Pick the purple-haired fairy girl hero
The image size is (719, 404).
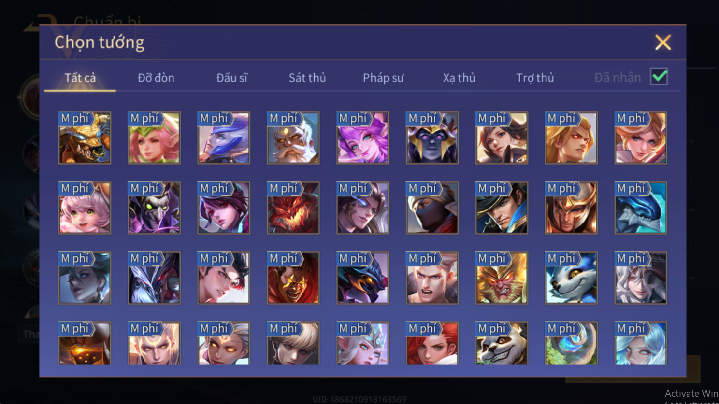click(x=363, y=138)
